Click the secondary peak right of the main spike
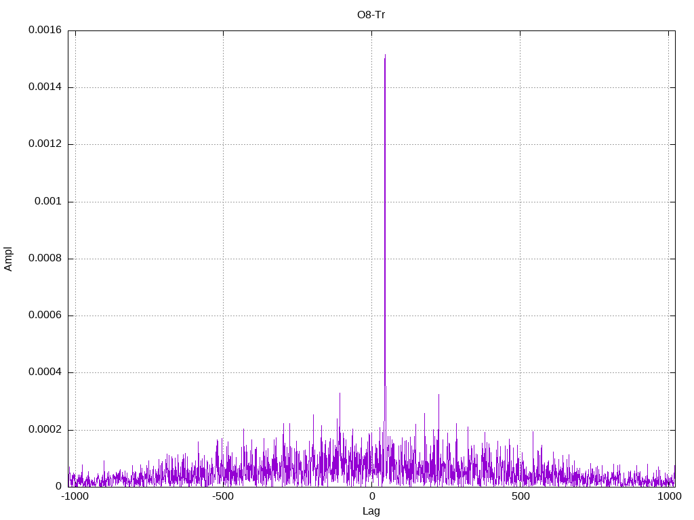Image resolution: width=694 pixels, height=520 pixels. (438, 395)
